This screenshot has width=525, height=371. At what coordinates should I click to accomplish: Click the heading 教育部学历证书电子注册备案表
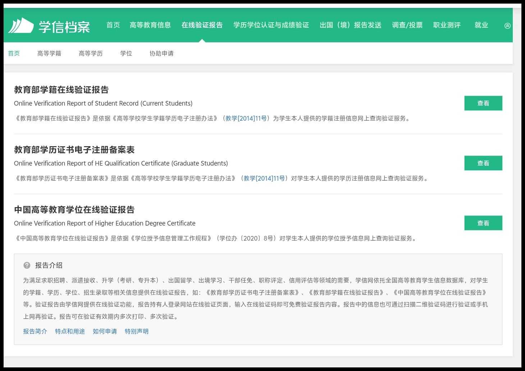tap(74, 150)
